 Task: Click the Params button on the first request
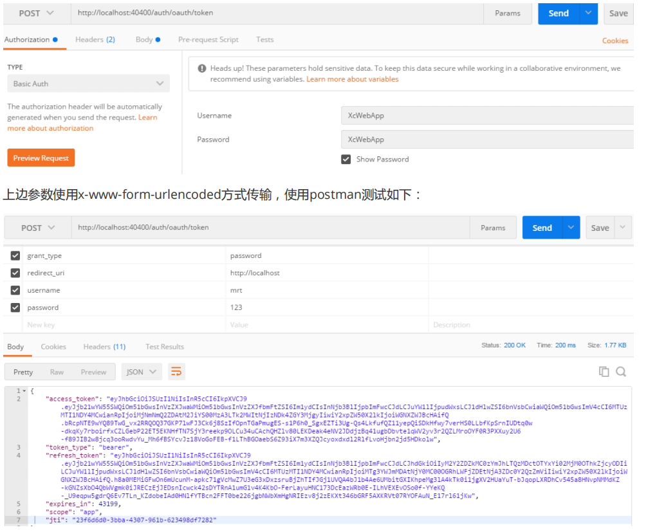(x=508, y=13)
